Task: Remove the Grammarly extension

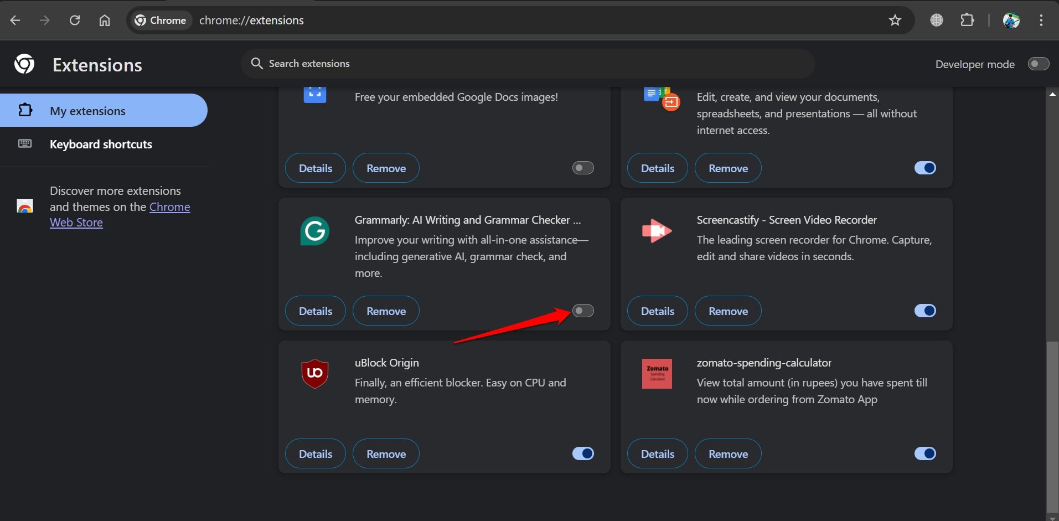Action: click(386, 311)
